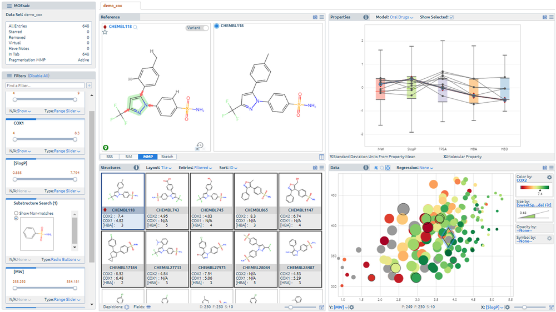Screen dimensions: 556x312
Task: Take snapshot of the Reference panel
Action: tap(315, 17)
